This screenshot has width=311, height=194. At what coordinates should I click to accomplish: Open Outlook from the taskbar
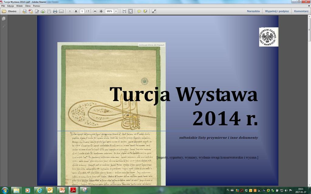[50, 190]
